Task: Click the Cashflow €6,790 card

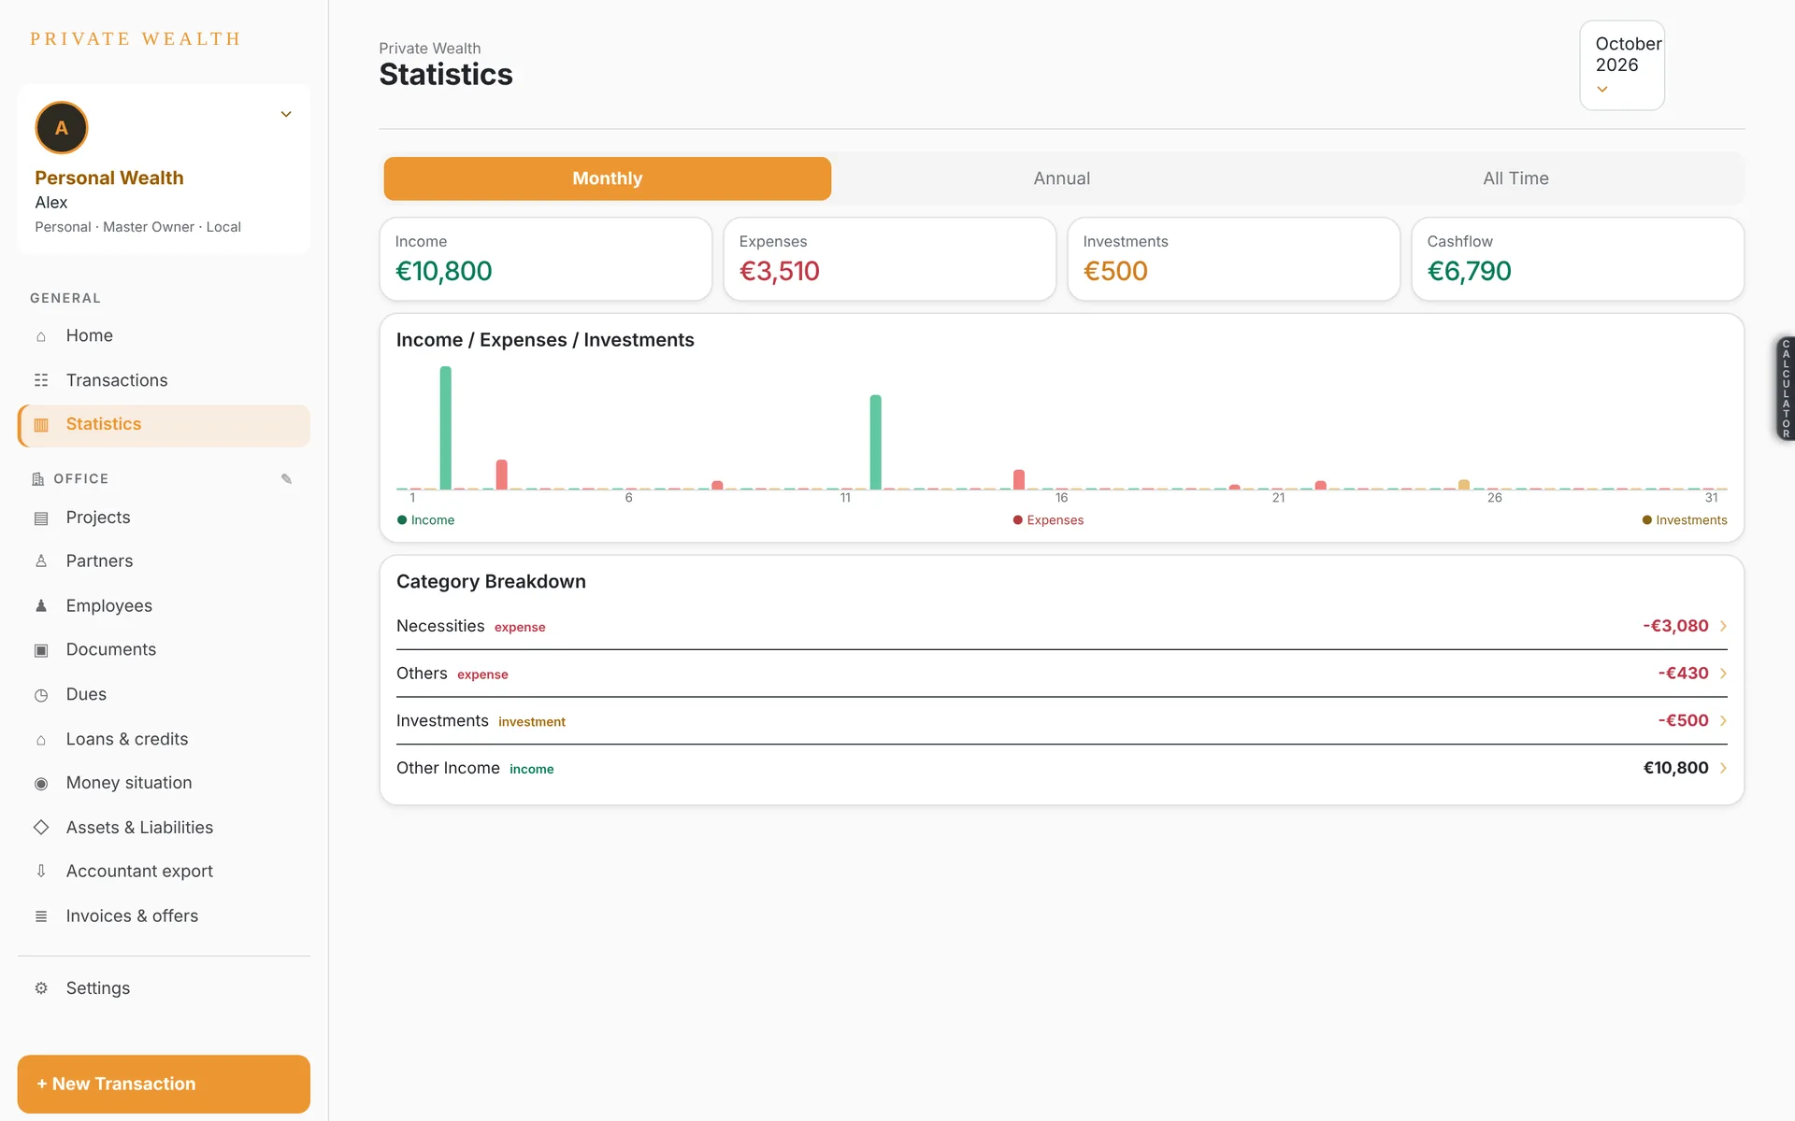Action: pos(1577,259)
